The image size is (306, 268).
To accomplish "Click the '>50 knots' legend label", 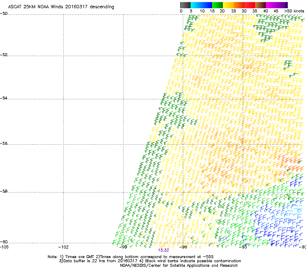I will pyautogui.click(x=294, y=11).
